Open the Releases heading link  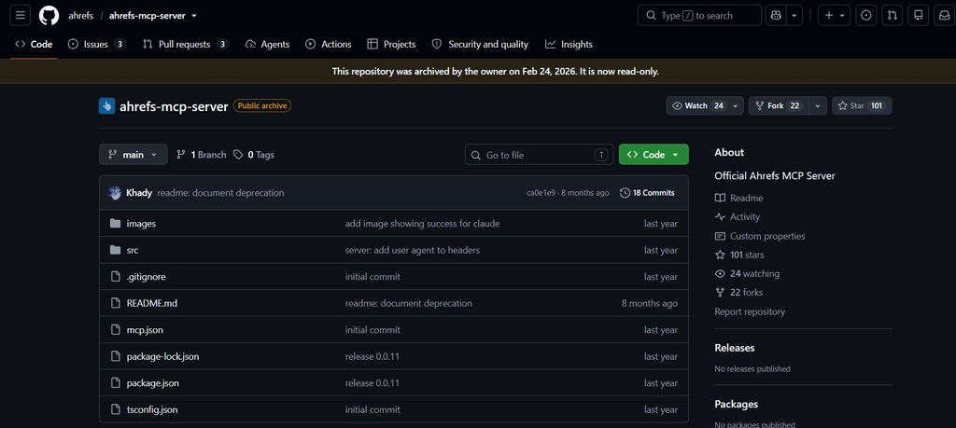pyautogui.click(x=735, y=348)
